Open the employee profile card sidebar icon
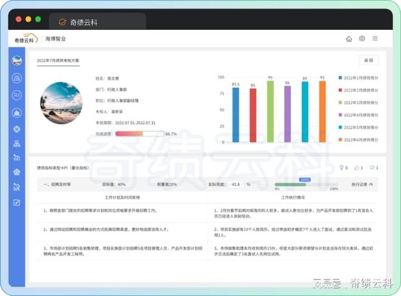This screenshot has height=296, width=401. coord(17,95)
